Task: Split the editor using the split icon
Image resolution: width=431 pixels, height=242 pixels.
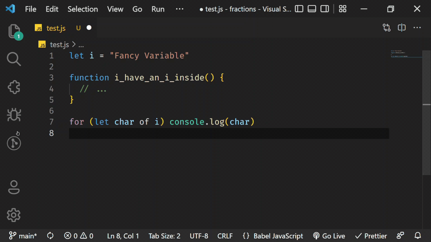Action: (401, 28)
